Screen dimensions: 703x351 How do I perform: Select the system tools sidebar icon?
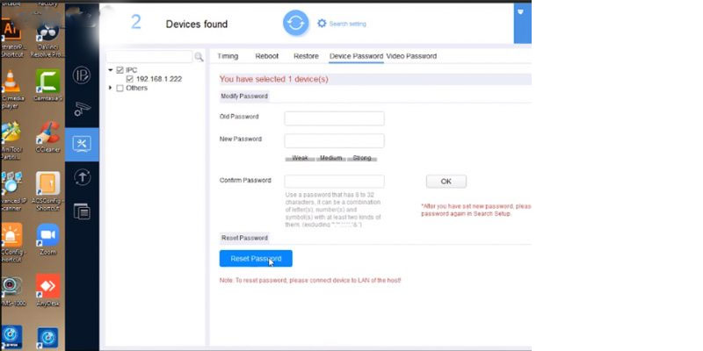(82, 144)
